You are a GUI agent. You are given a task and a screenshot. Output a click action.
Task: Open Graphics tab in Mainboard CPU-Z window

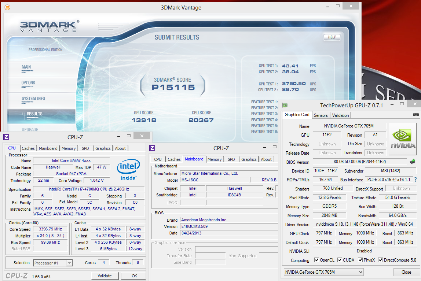click(x=249, y=159)
